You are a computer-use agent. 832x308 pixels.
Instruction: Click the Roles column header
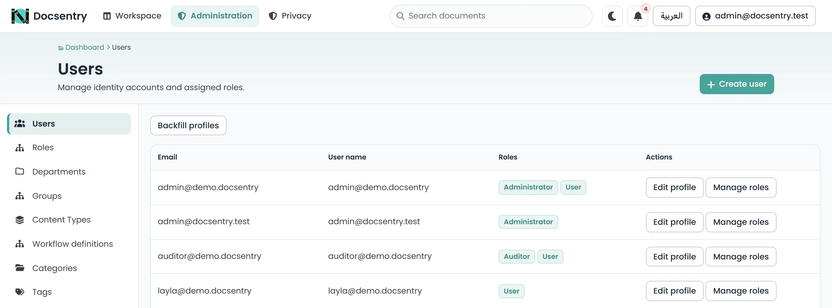click(508, 157)
